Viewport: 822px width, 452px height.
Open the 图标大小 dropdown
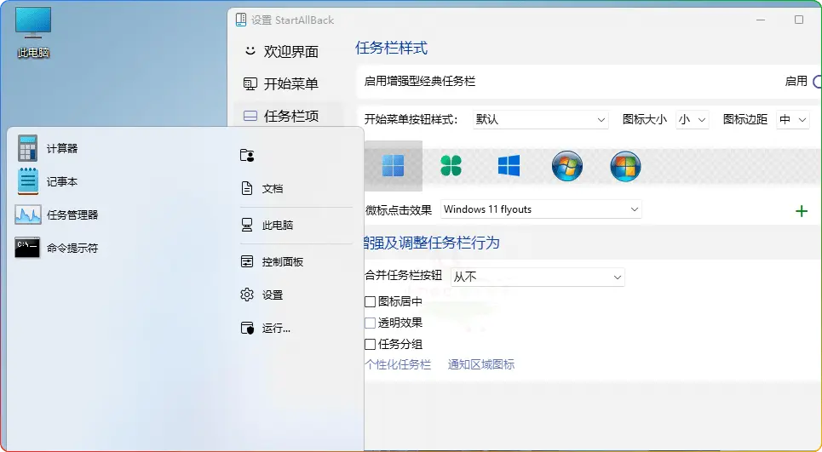coord(692,120)
